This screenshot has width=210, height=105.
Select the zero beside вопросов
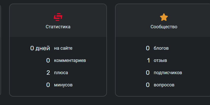click(x=148, y=85)
